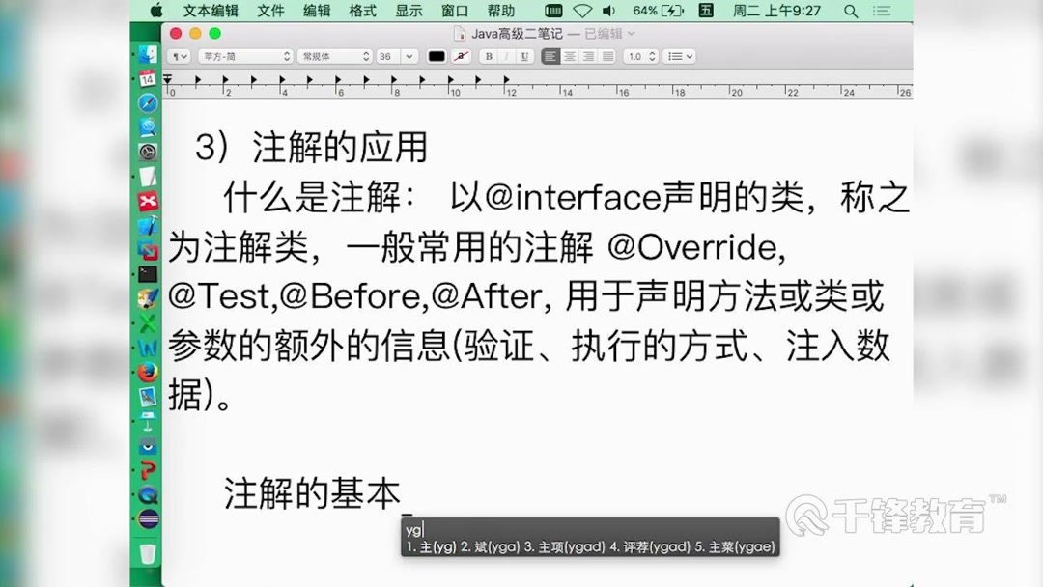
Task: Click the text highlight pen icon
Action: [462, 56]
